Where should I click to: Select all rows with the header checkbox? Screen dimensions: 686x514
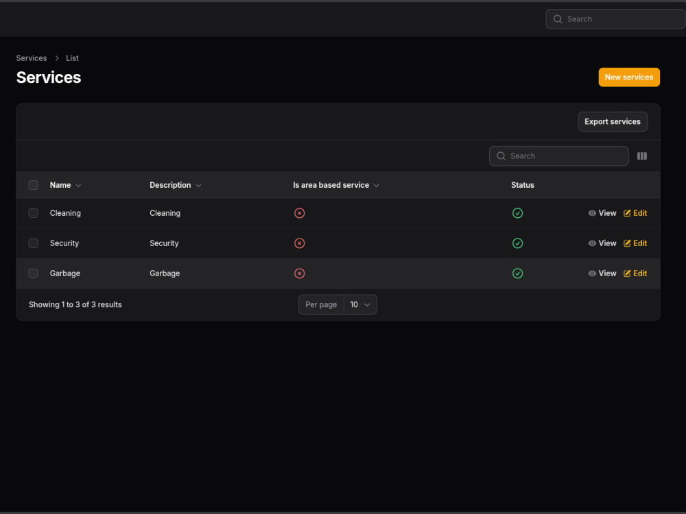point(33,185)
